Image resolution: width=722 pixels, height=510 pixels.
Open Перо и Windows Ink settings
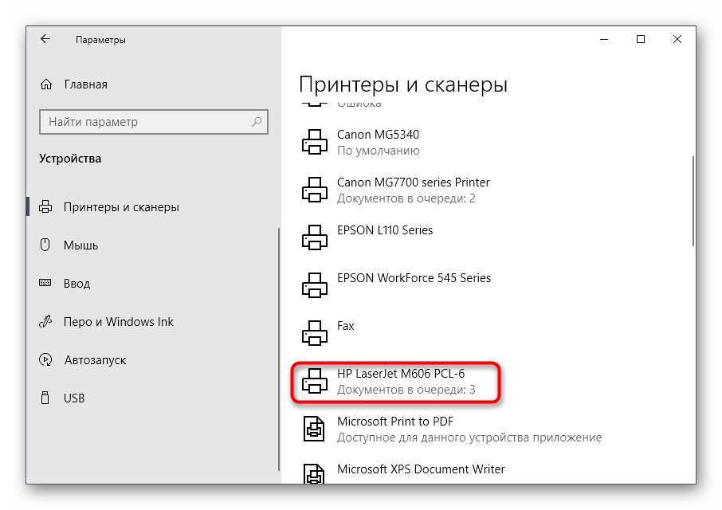118,322
